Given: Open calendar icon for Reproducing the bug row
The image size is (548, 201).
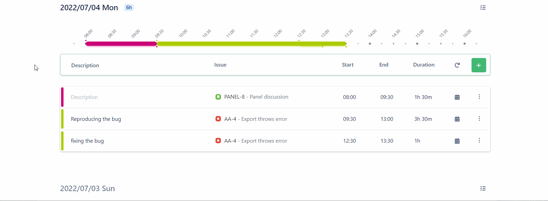Looking at the screenshot, I should click(457, 119).
